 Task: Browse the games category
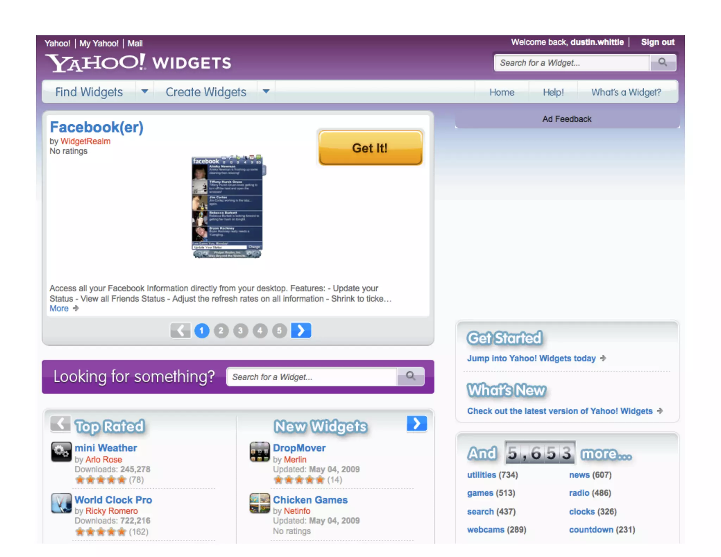(x=480, y=493)
